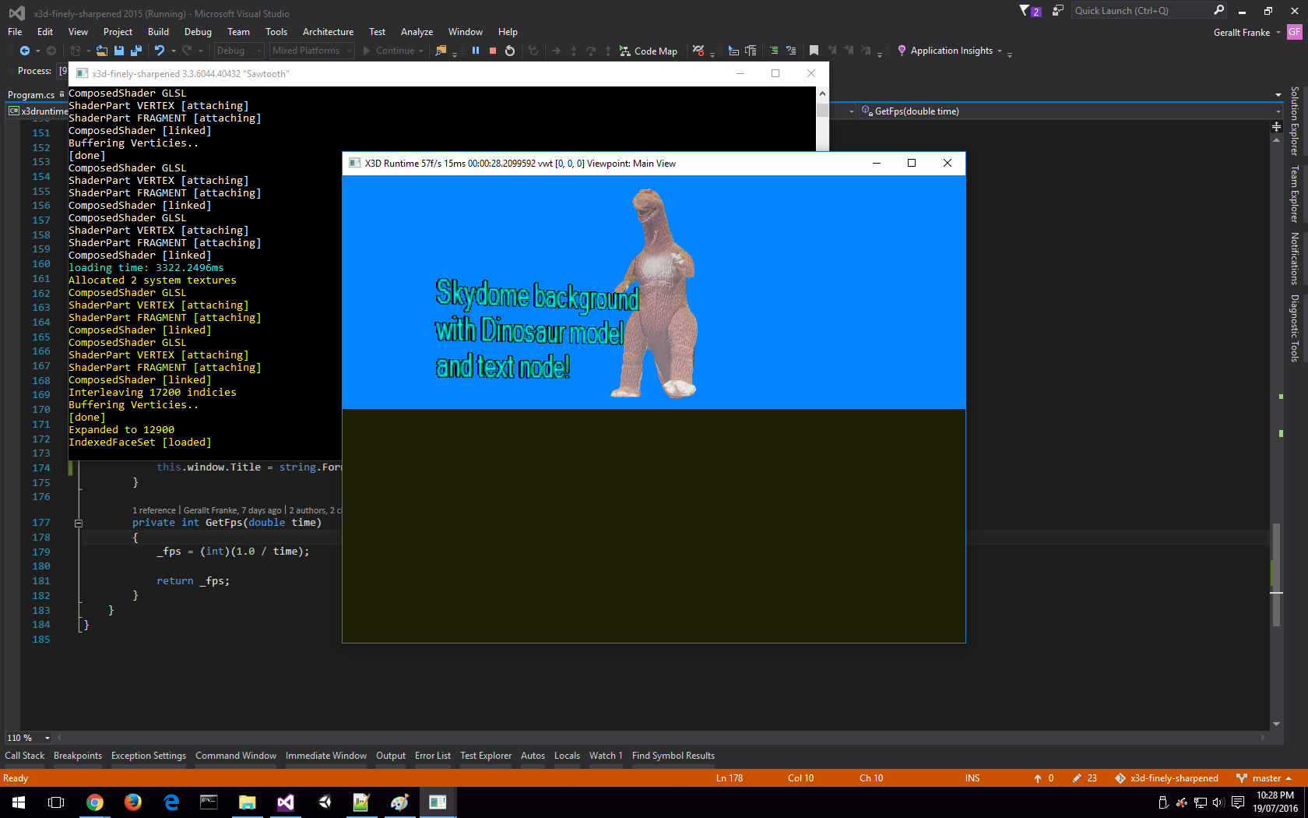Open the Mixed Platforms dropdown
The width and height of the screenshot is (1308, 818).
tap(311, 51)
